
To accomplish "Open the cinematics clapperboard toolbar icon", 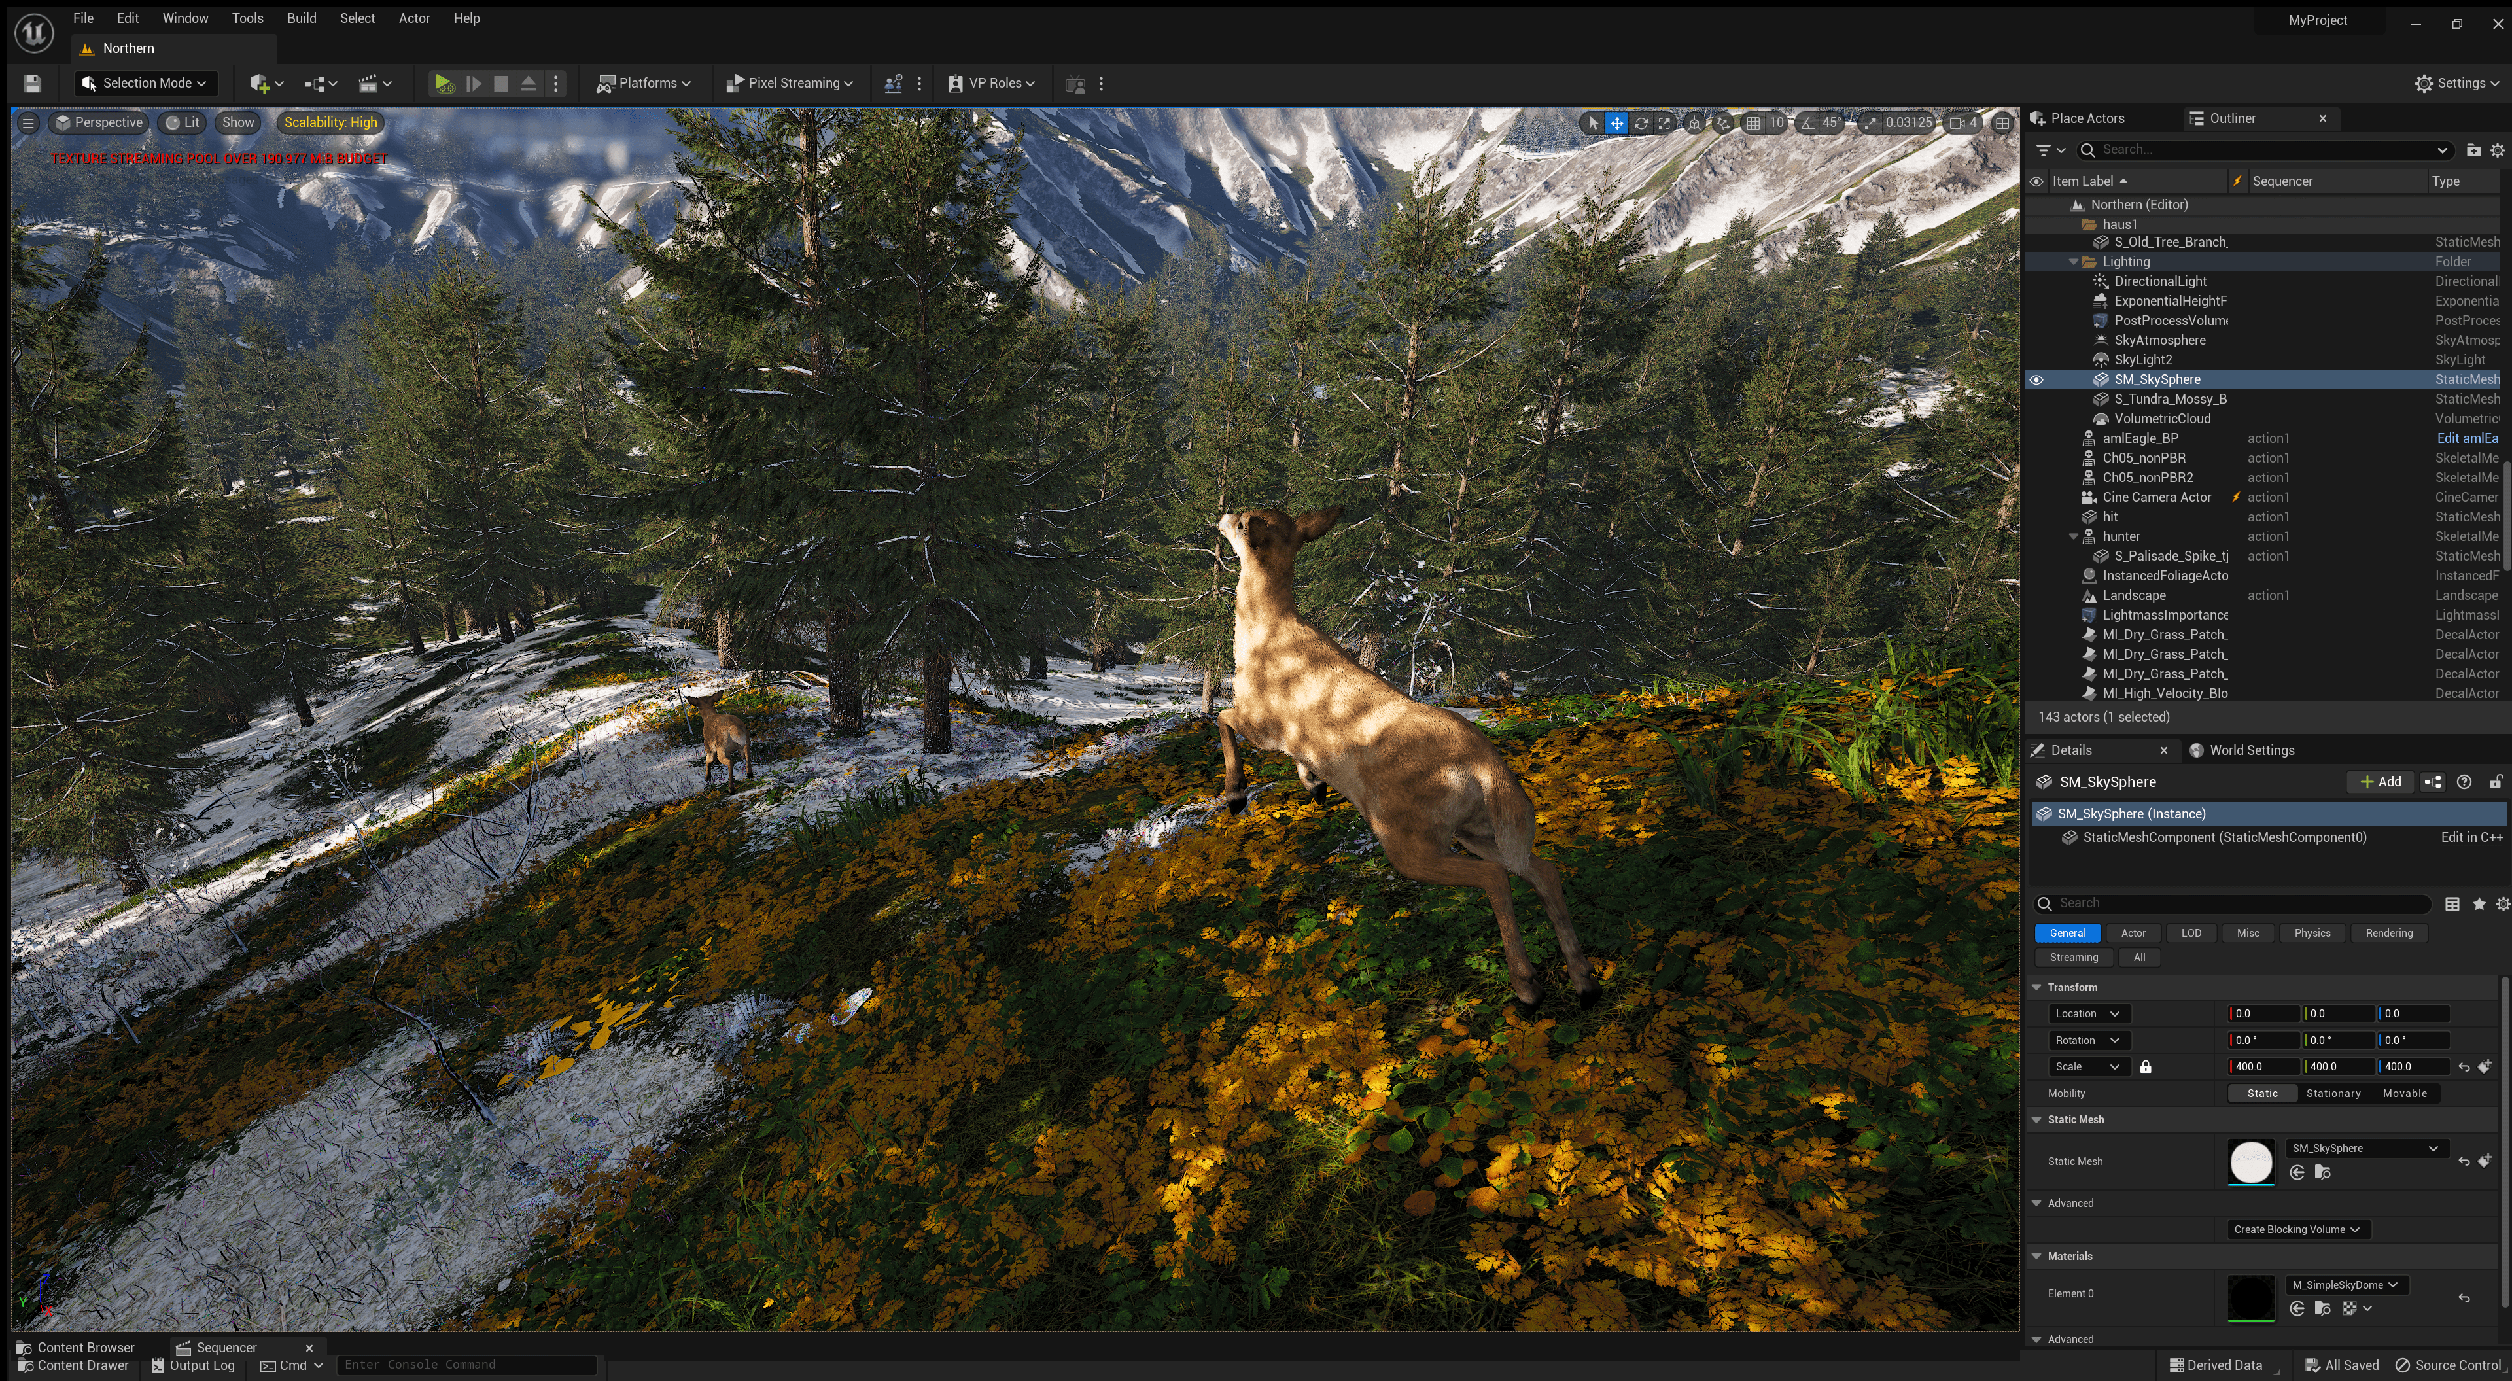I will coord(374,84).
